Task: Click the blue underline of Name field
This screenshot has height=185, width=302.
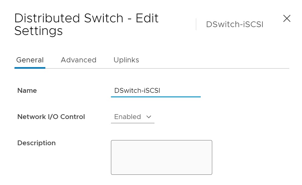Action: tap(156, 97)
